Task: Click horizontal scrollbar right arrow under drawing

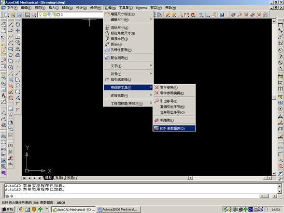Action: pos(270,178)
